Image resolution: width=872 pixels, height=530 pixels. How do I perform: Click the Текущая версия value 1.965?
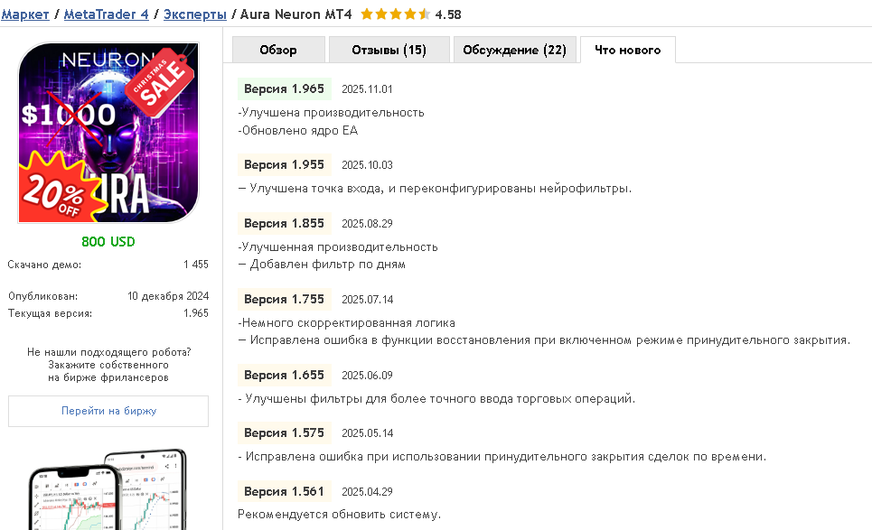196,313
